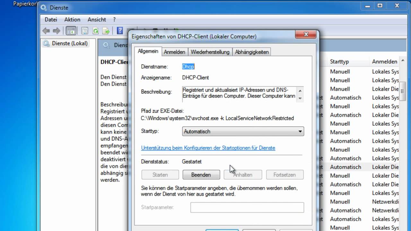
Task: Click the Export list toolbar icon
Action: [x=106, y=31]
